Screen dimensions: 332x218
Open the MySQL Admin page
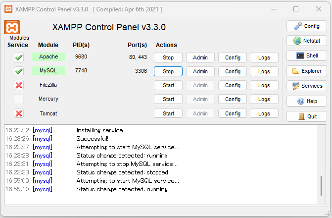200,71
